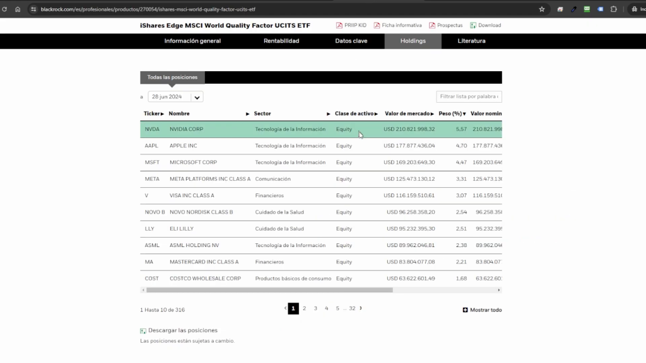646x363 pixels.
Task: Click current page 1 button
Action: tap(293, 308)
